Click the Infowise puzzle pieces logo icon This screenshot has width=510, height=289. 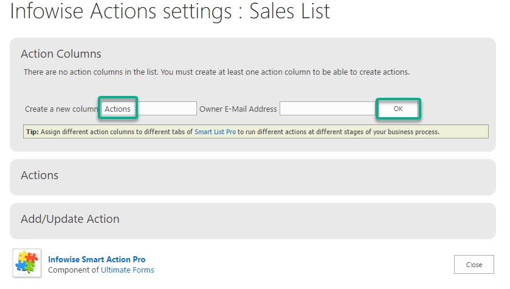coord(27,263)
